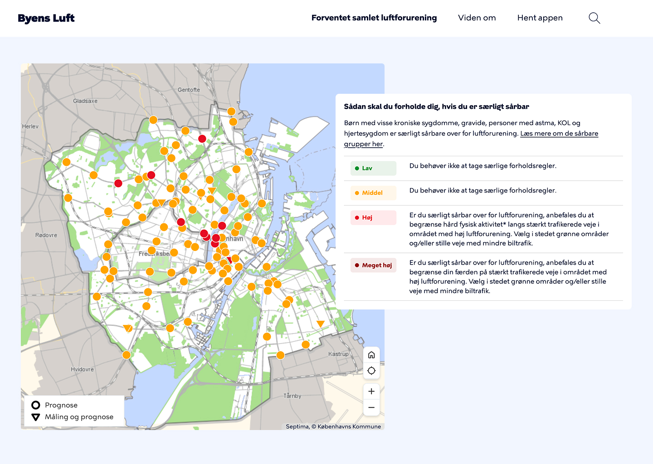Go to Hent appen page

pos(540,18)
